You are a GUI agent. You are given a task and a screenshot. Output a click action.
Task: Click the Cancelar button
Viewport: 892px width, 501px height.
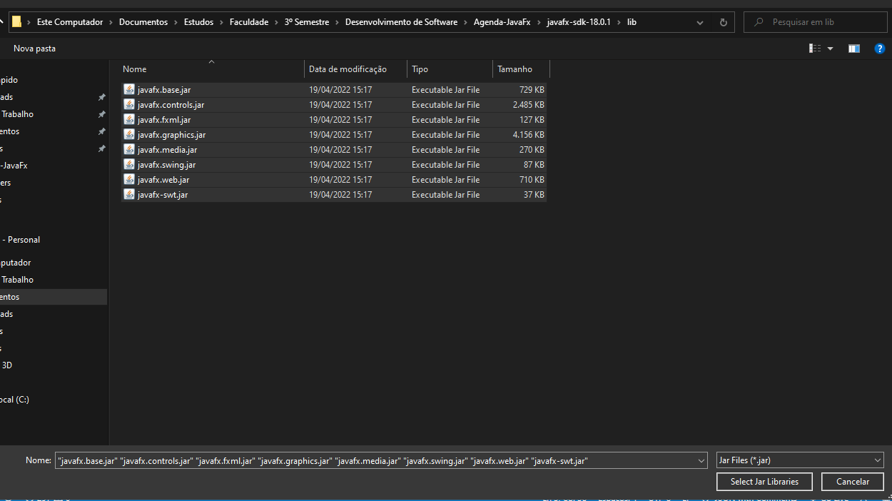coord(853,482)
